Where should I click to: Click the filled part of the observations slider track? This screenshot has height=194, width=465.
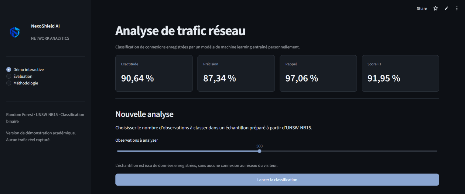click(x=187, y=151)
